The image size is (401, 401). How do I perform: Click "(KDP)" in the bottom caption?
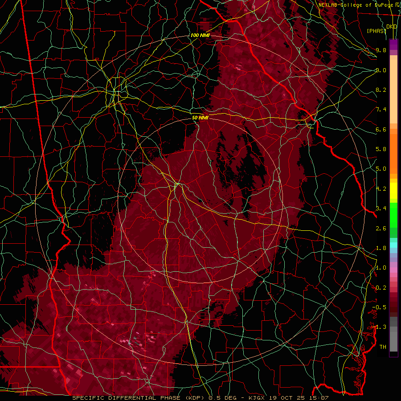coord(195,398)
